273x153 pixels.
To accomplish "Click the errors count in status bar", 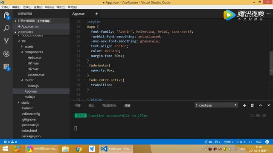I will 7,142.
